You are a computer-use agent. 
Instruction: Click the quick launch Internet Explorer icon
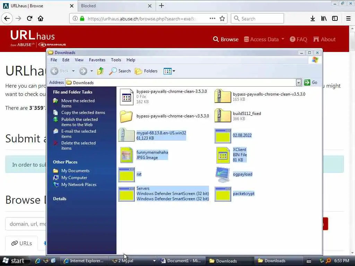coord(37,261)
